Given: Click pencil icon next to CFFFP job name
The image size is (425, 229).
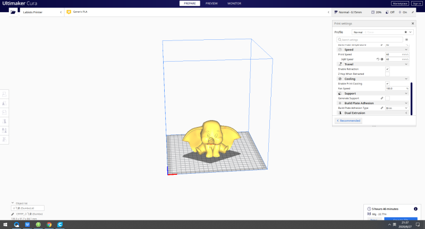Looking at the screenshot, I should click(x=12, y=214).
